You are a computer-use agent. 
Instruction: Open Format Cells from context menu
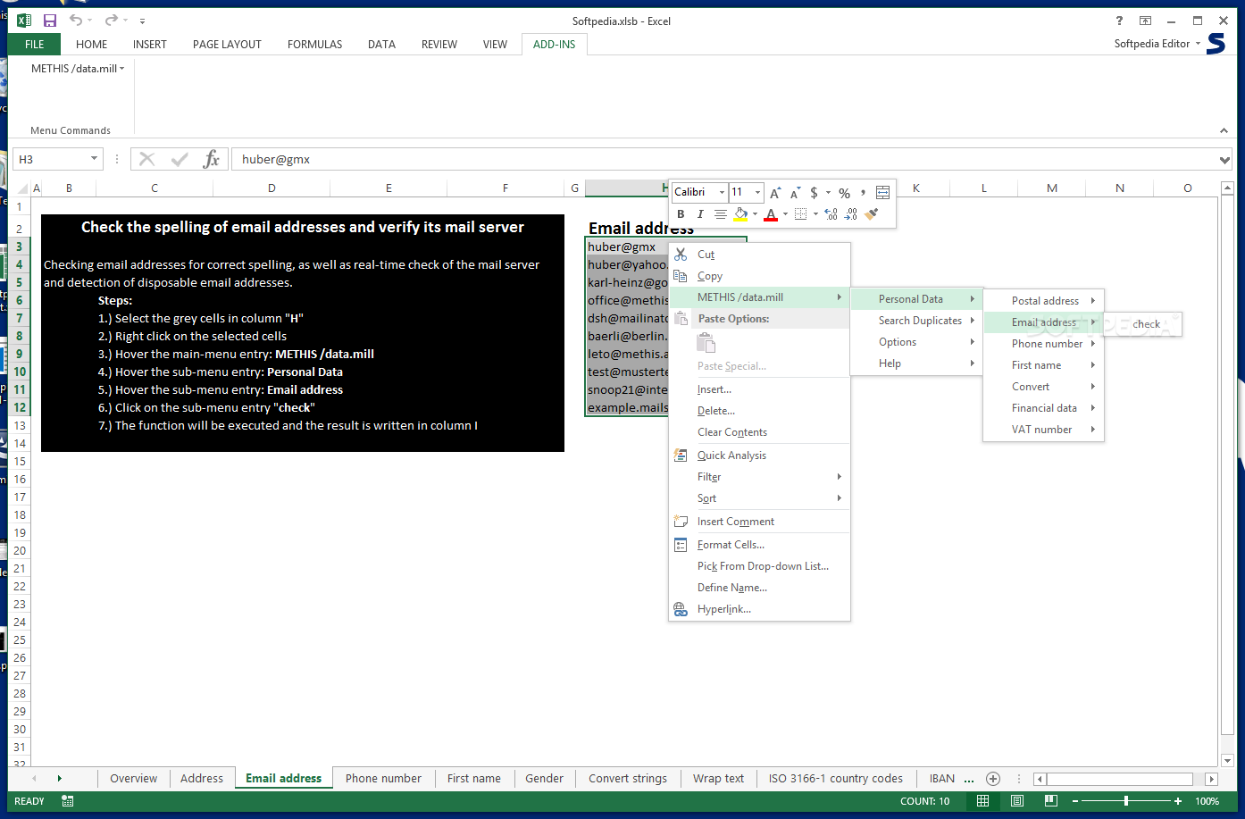759,545
